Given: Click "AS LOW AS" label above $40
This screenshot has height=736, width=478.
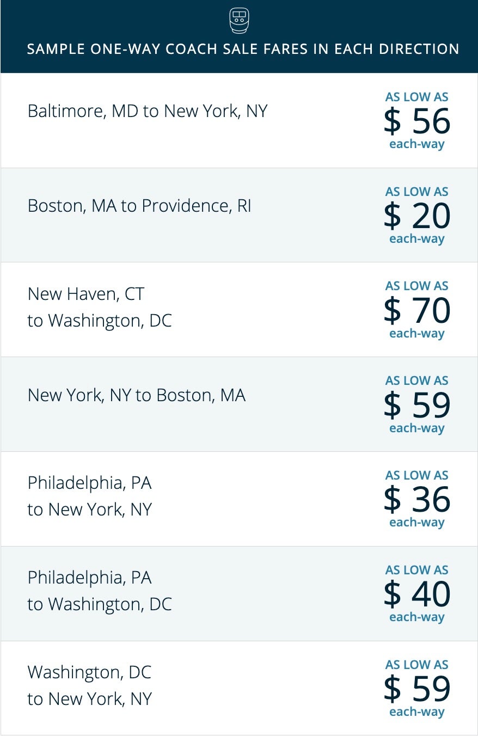Looking at the screenshot, I should (x=417, y=570).
